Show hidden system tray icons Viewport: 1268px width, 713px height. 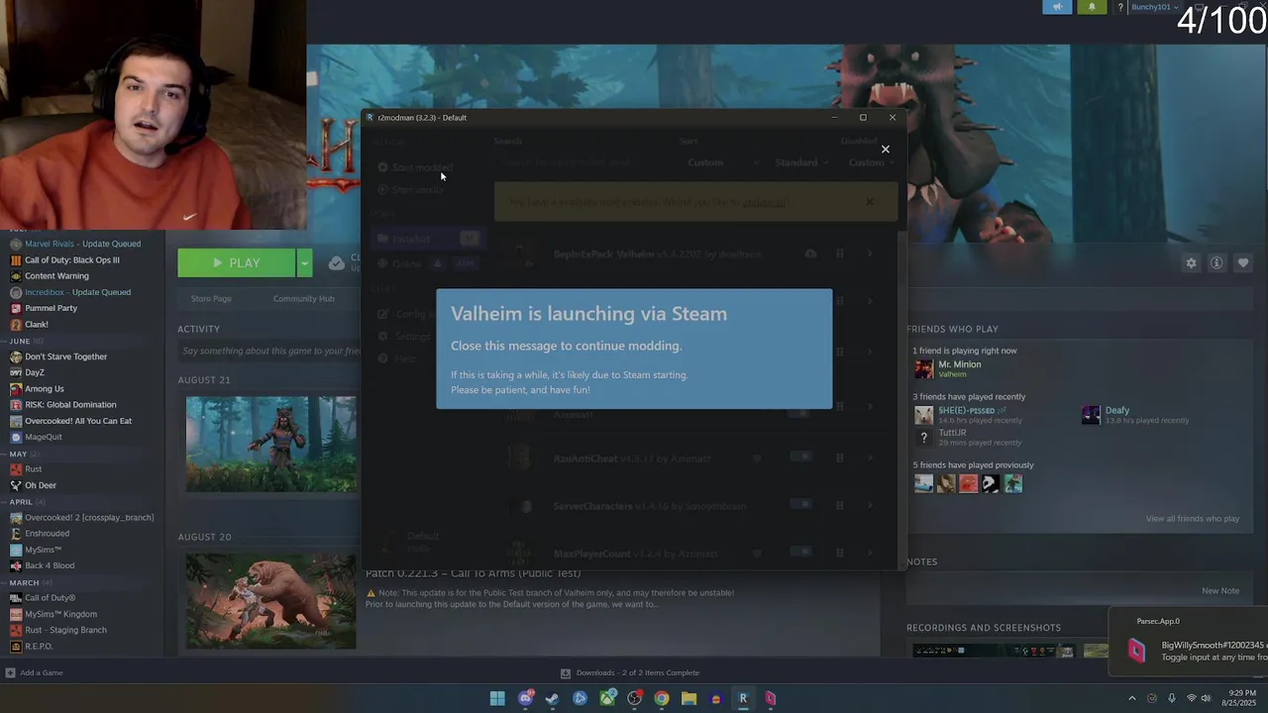(x=1132, y=698)
